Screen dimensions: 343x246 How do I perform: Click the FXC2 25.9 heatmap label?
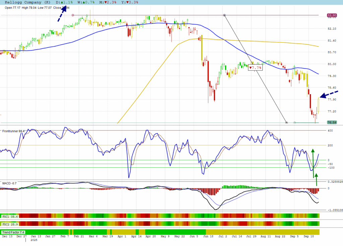(x=10, y=224)
